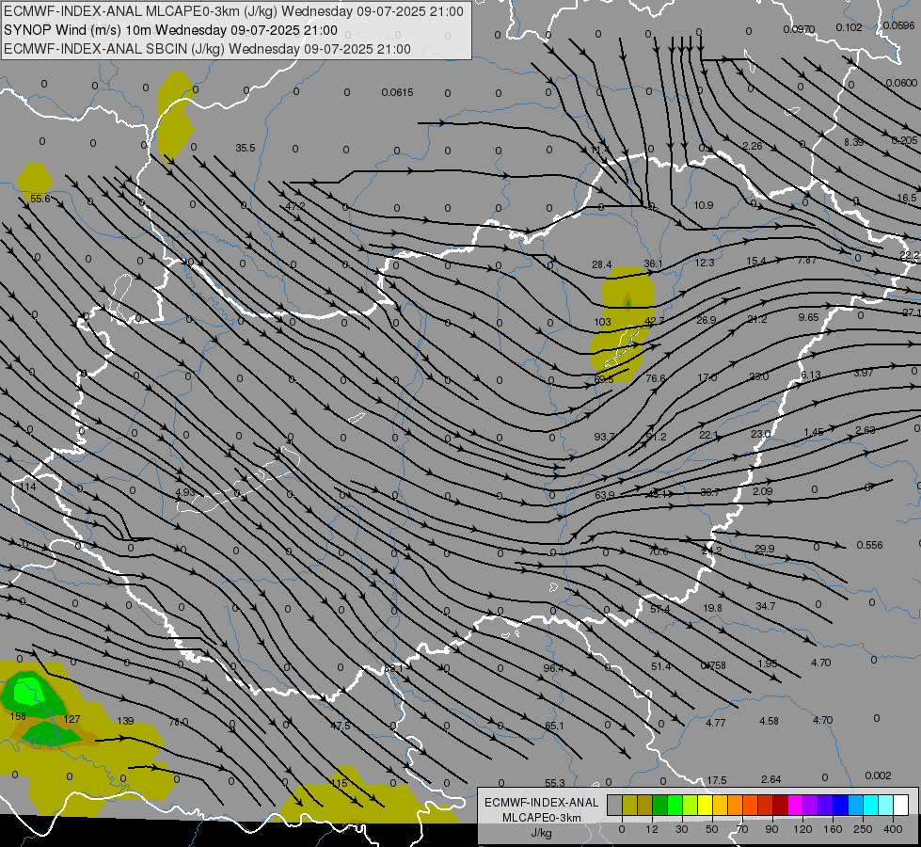This screenshot has height=847, width=921.
Task: Select the gray swatch in the legend
Action: pyautogui.click(x=614, y=806)
